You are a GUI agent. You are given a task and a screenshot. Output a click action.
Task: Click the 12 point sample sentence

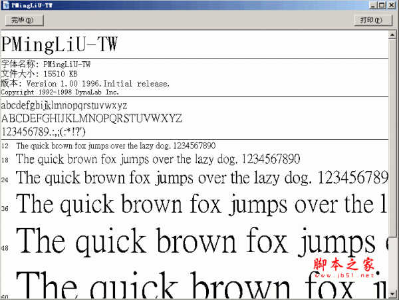click(116, 146)
